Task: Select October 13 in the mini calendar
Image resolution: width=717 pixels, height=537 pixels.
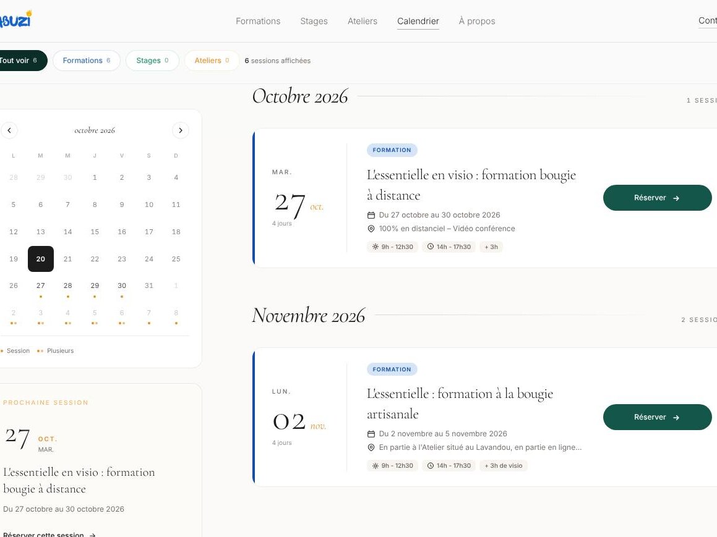Action: [x=41, y=232]
